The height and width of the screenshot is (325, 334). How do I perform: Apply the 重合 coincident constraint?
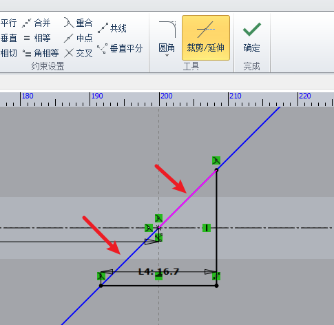(x=78, y=23)
